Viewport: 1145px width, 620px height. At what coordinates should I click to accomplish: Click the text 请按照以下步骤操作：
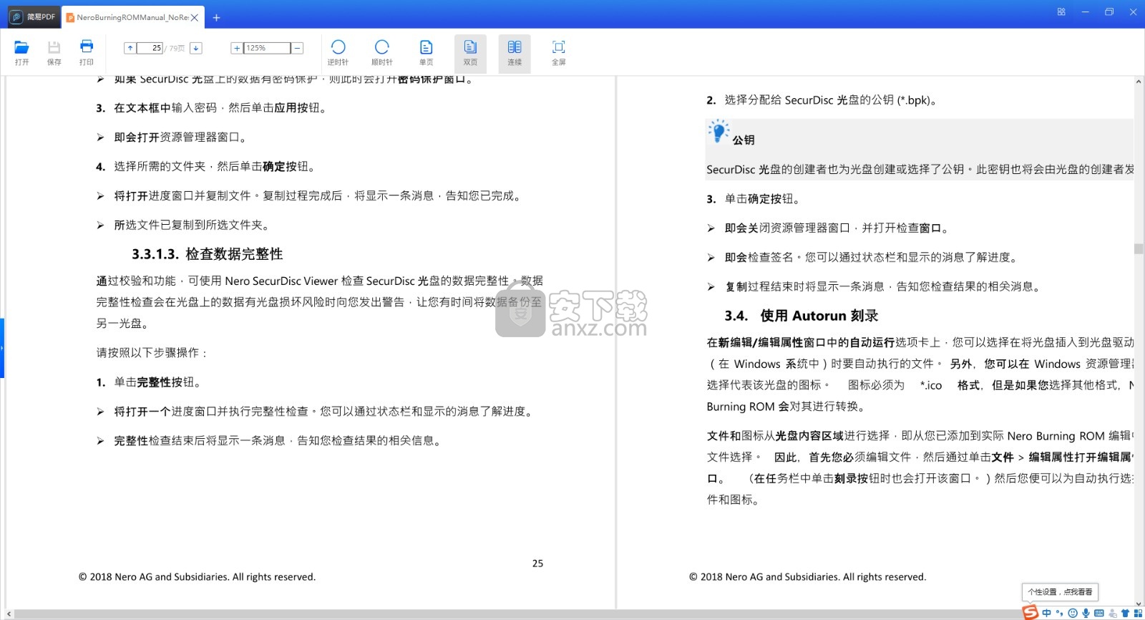click(x=152, y=352)
